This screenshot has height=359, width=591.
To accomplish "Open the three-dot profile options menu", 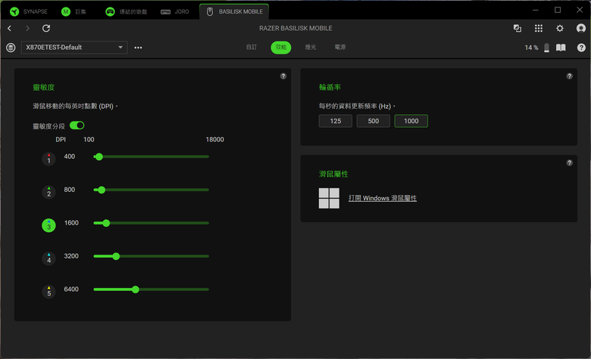I will [139, 48].
